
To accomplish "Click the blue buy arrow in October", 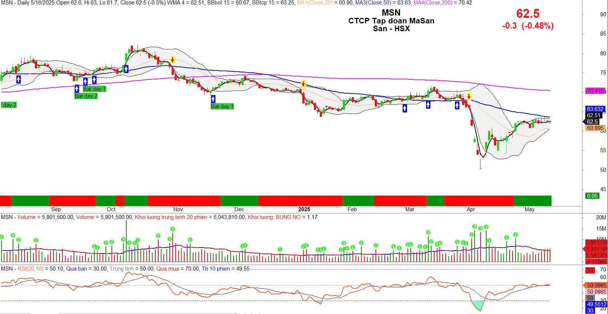I will click(126, 69).
